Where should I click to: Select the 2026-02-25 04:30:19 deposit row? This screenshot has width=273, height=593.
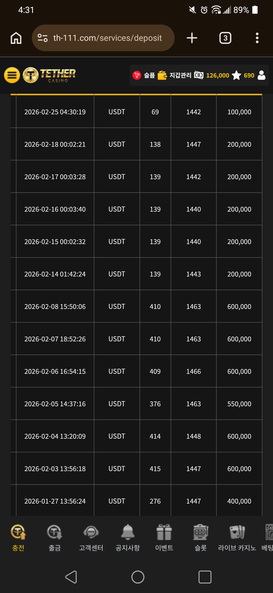[136, 112]
